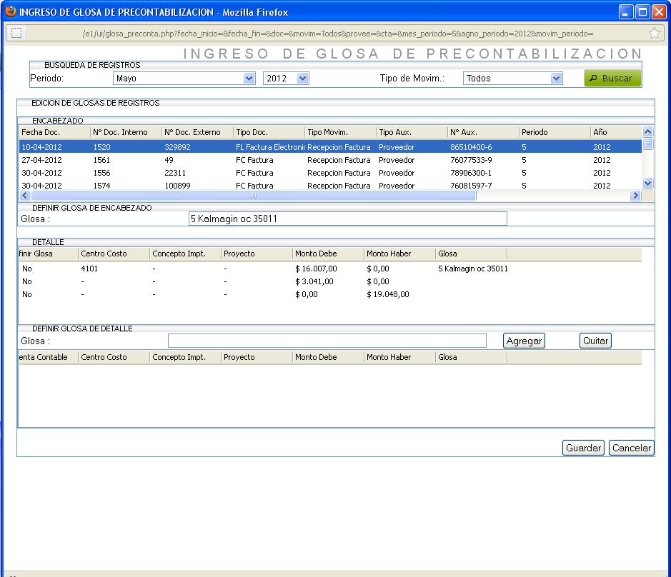Click external doc number 329892
The height and width of the screenshot is (577, 671).
point(178,147)
